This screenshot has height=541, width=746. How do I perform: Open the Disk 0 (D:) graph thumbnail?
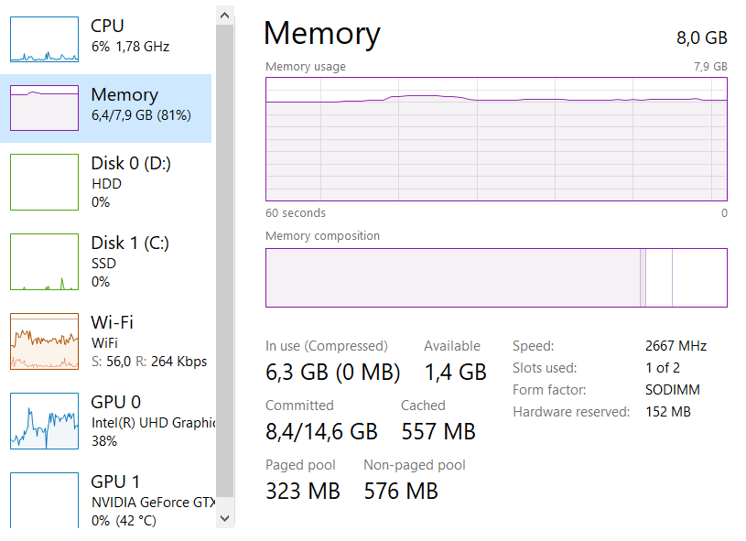44,182
